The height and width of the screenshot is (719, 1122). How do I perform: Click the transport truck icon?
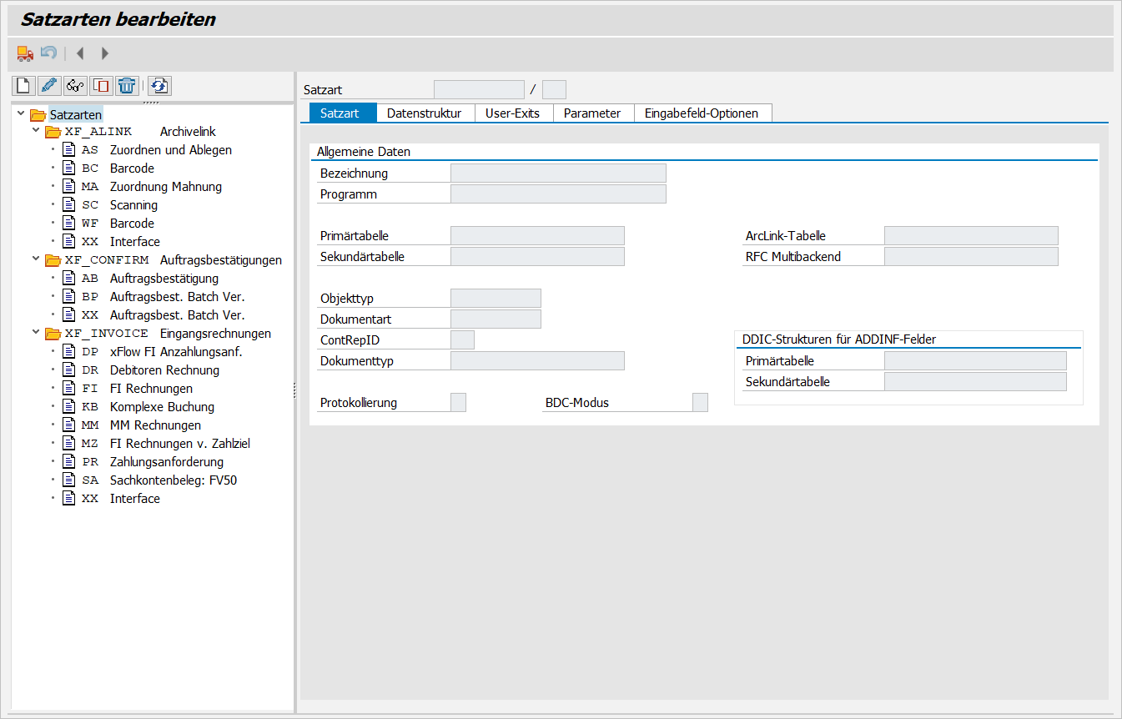tap(25, 53)
